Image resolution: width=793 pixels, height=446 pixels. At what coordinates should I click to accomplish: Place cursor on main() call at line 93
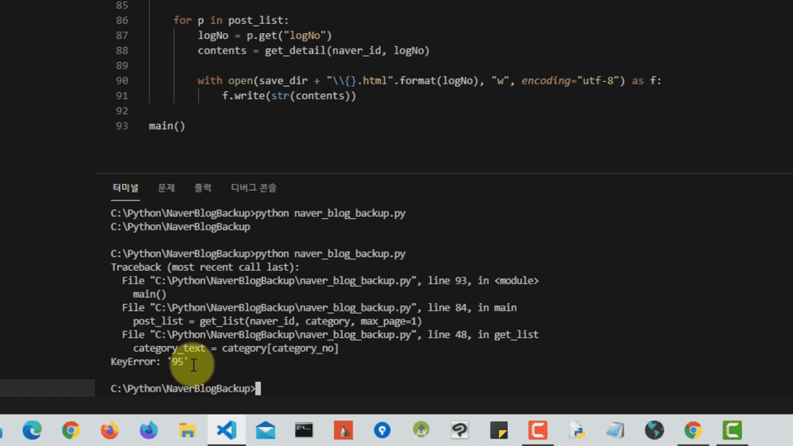(167, 126)
